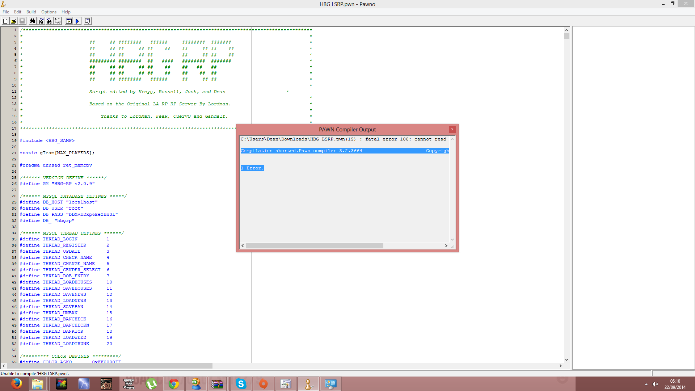Create a new file via toolbar
This screenshot has height=391, width=695.
(x=5, y=21)
